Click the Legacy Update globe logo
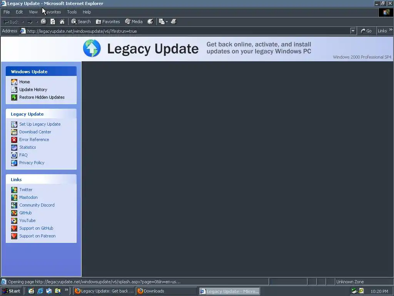This screenshot has height=296, width=394. pyautogui.click(x=92, y=48)
